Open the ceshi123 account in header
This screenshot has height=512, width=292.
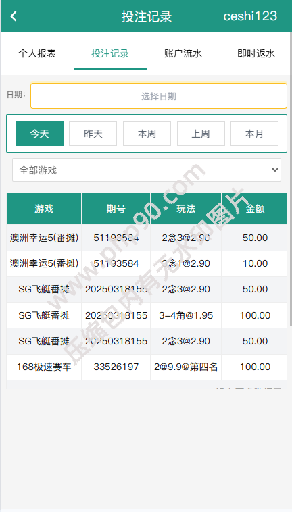point(250,16)
